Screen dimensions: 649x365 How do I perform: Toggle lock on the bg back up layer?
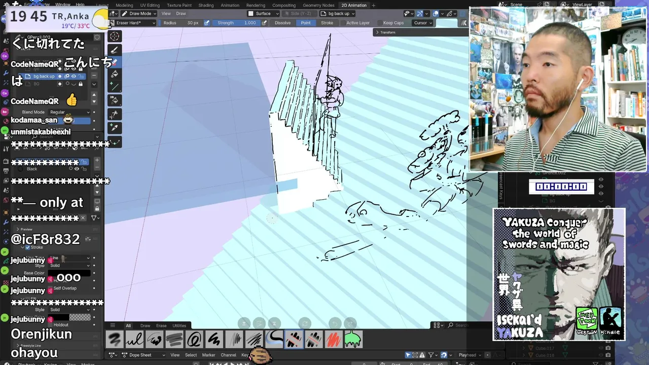click(80, 77)
